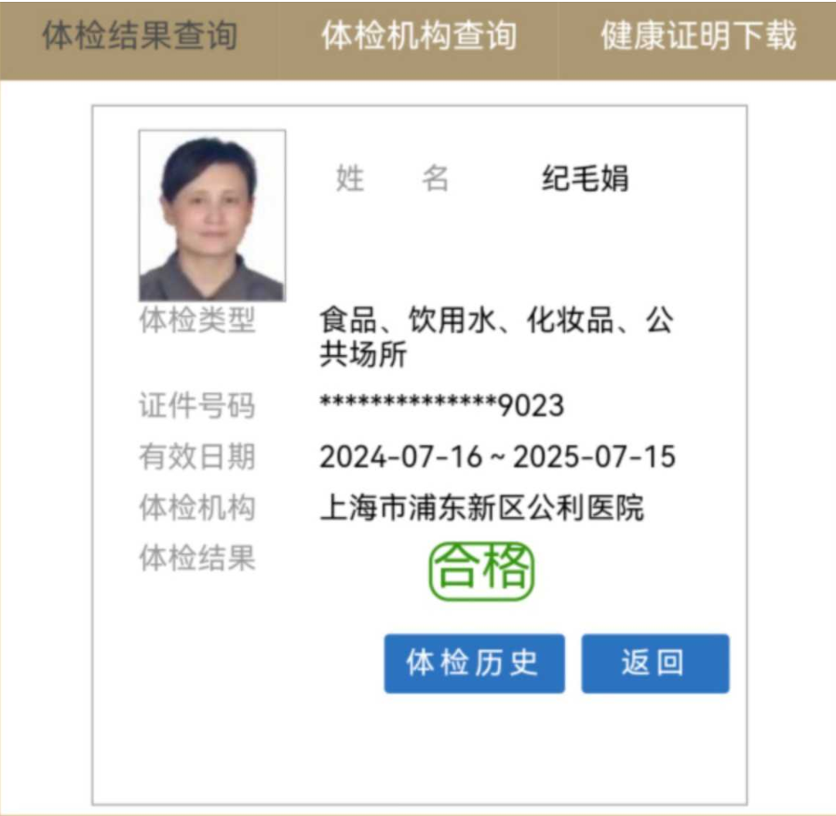Click the 体检结果 field label
This screenshot has width=836, height=816.
click(x=197, y=558)
